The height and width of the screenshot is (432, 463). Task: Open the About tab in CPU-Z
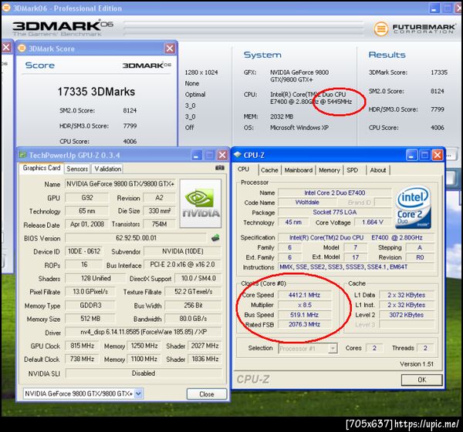coord(378,170)
